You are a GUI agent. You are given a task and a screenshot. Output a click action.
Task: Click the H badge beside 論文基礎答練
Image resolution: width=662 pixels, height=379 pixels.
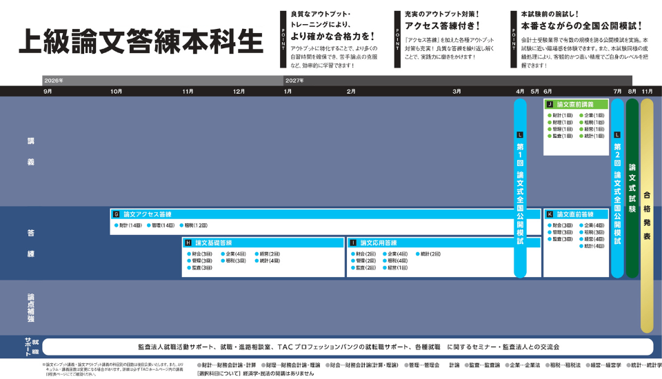188,243
